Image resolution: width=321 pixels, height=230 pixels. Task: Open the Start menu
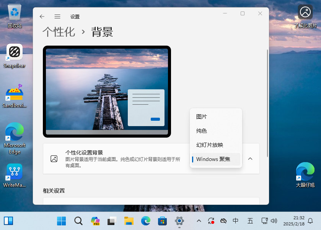[61, 221]
